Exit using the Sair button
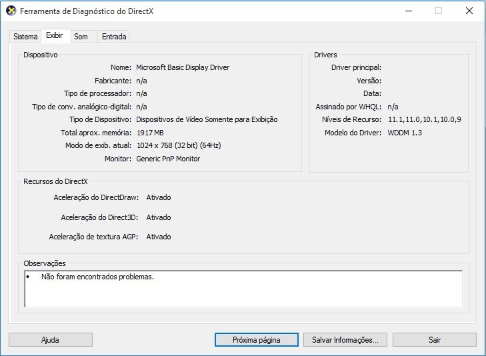Screen dimensions: 486x356 [x=434, y=339]
